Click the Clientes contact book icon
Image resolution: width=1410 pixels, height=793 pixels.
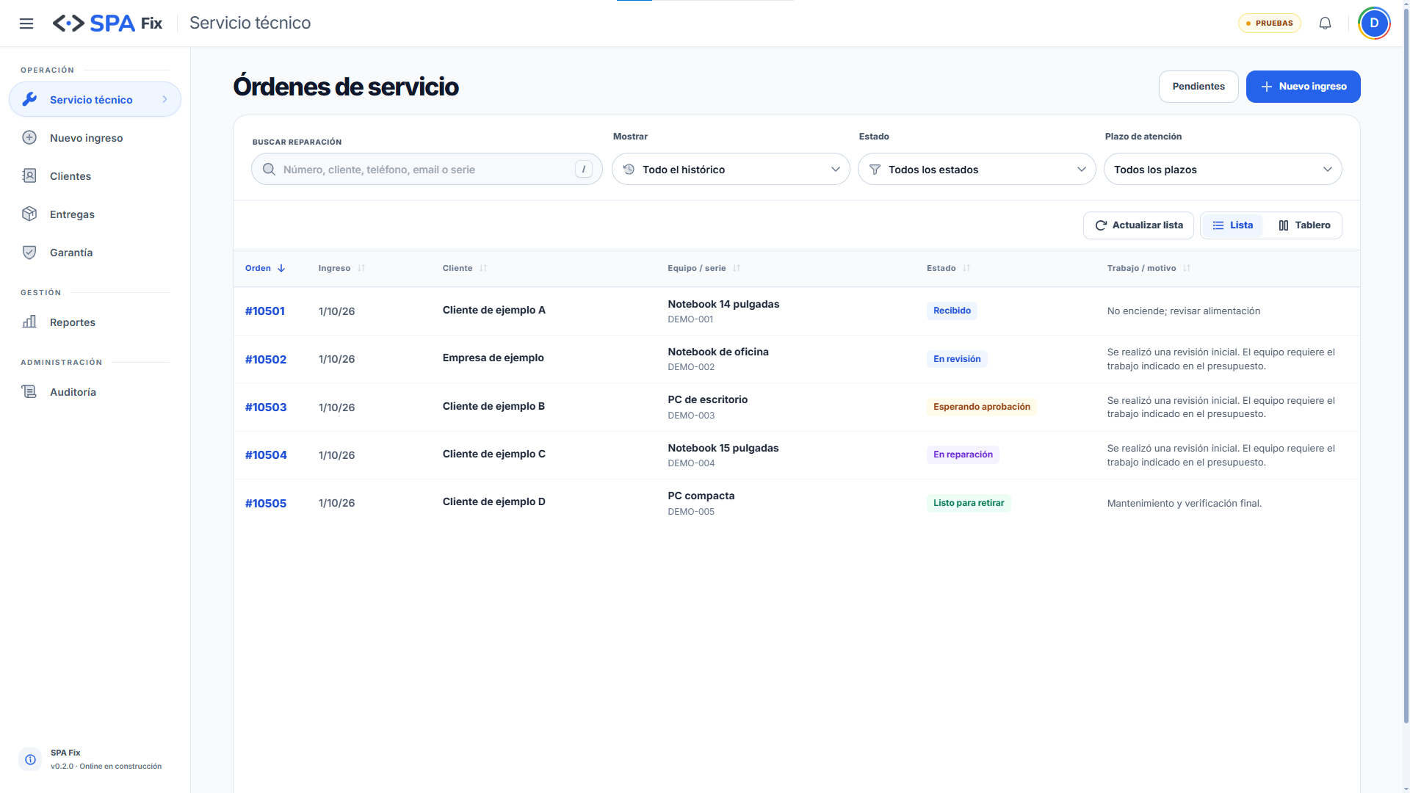coord(29,175)
